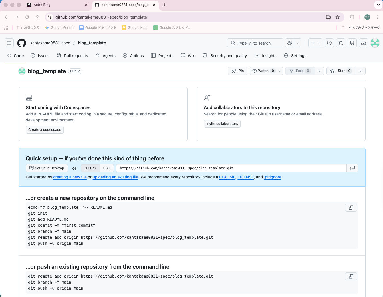Copy the clone URL to clipboard
The width and height of the screenshot is (383, 297).
352,168
